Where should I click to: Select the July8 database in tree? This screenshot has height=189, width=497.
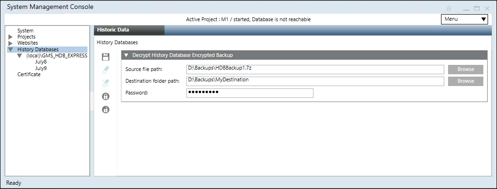pos(41,62)
